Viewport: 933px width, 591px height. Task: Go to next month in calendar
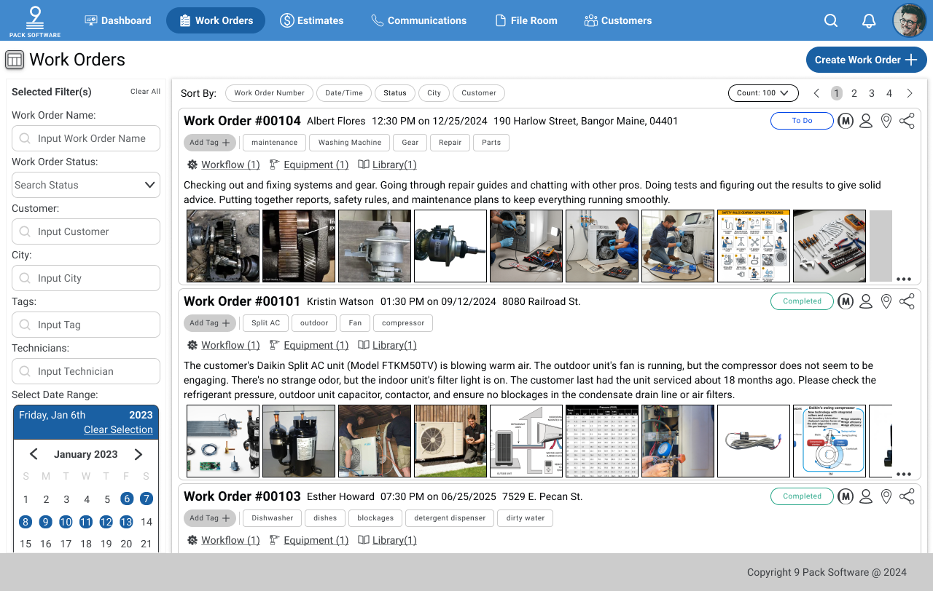click(138, 454)
